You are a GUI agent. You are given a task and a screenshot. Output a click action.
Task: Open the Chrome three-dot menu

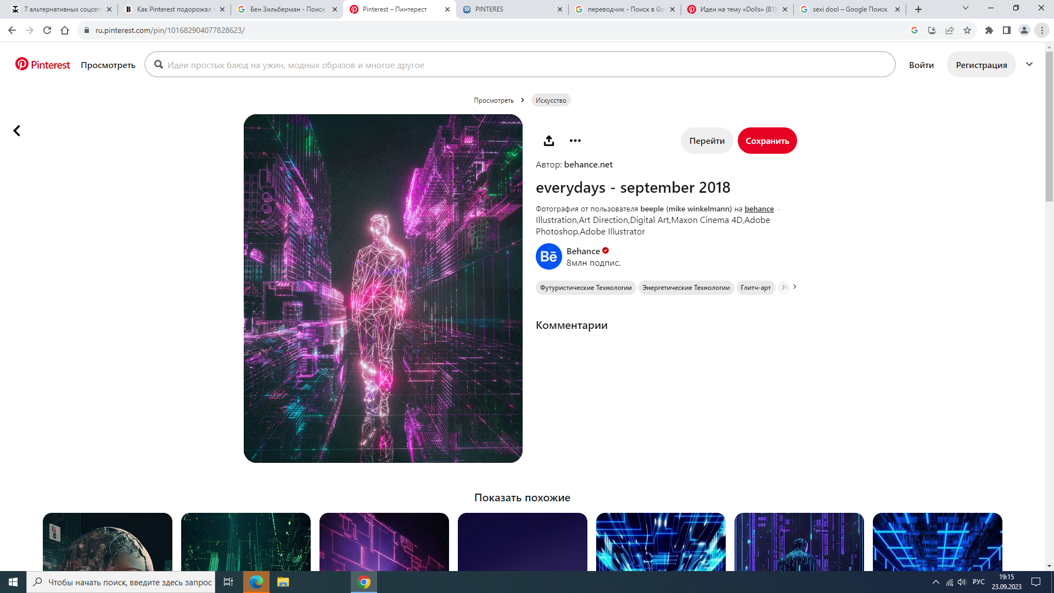1042,30
